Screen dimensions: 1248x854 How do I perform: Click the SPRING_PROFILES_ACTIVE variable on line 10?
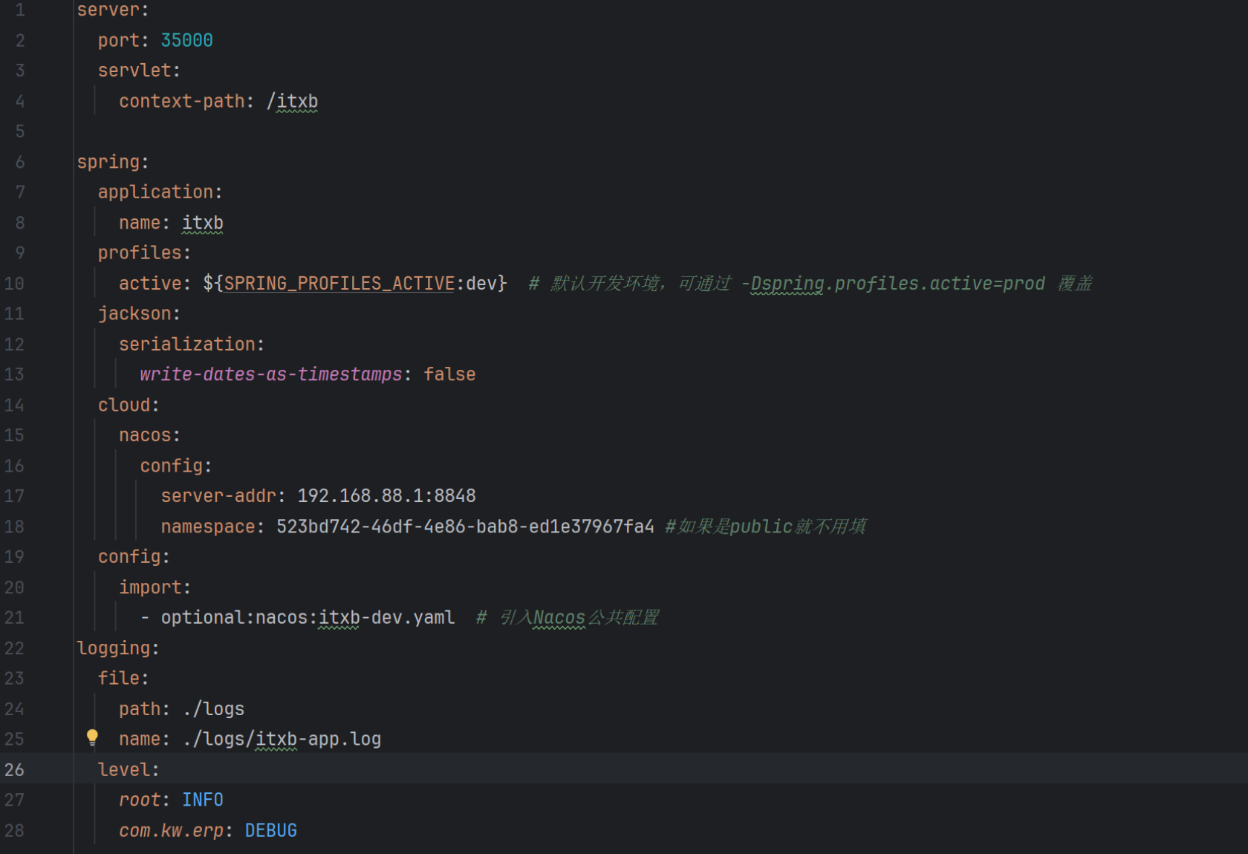338,283
